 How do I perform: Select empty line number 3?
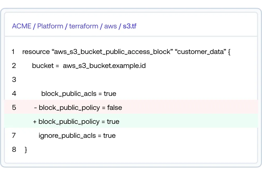(14, 80)
